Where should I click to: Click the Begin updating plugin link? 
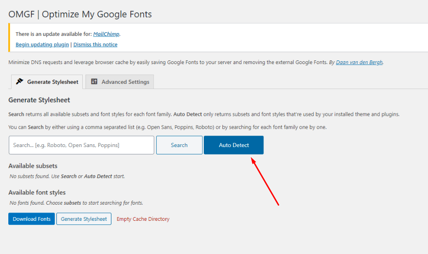pos(42,45)
